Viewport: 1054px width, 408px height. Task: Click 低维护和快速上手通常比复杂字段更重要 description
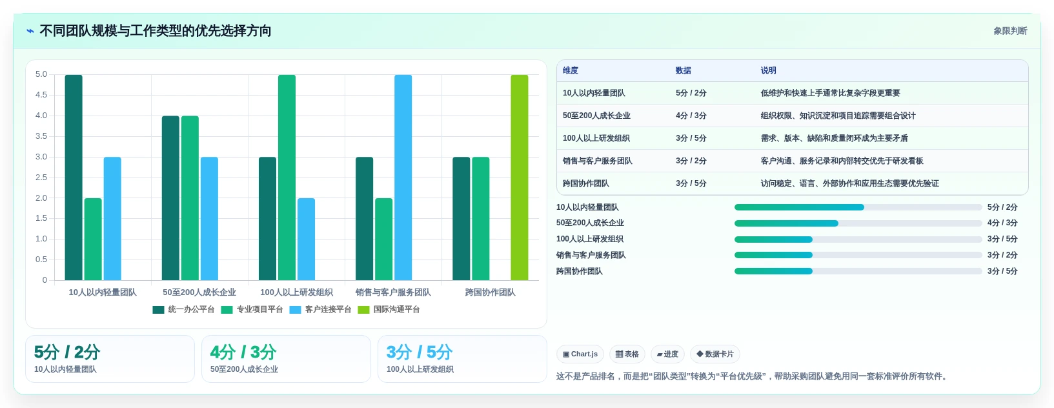[x=830, y=94]
